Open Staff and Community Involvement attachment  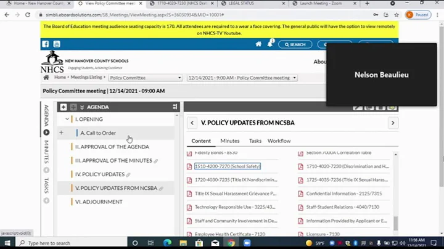236,221
